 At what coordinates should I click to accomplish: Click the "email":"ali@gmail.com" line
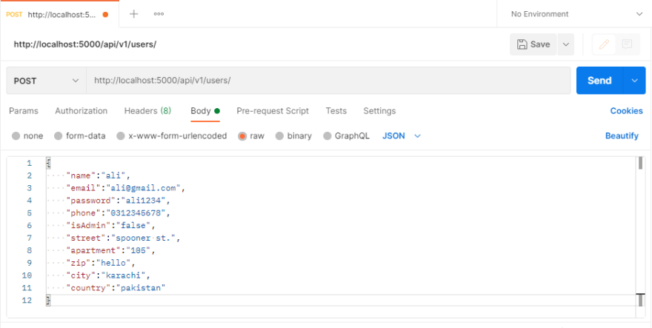point(124,188)
